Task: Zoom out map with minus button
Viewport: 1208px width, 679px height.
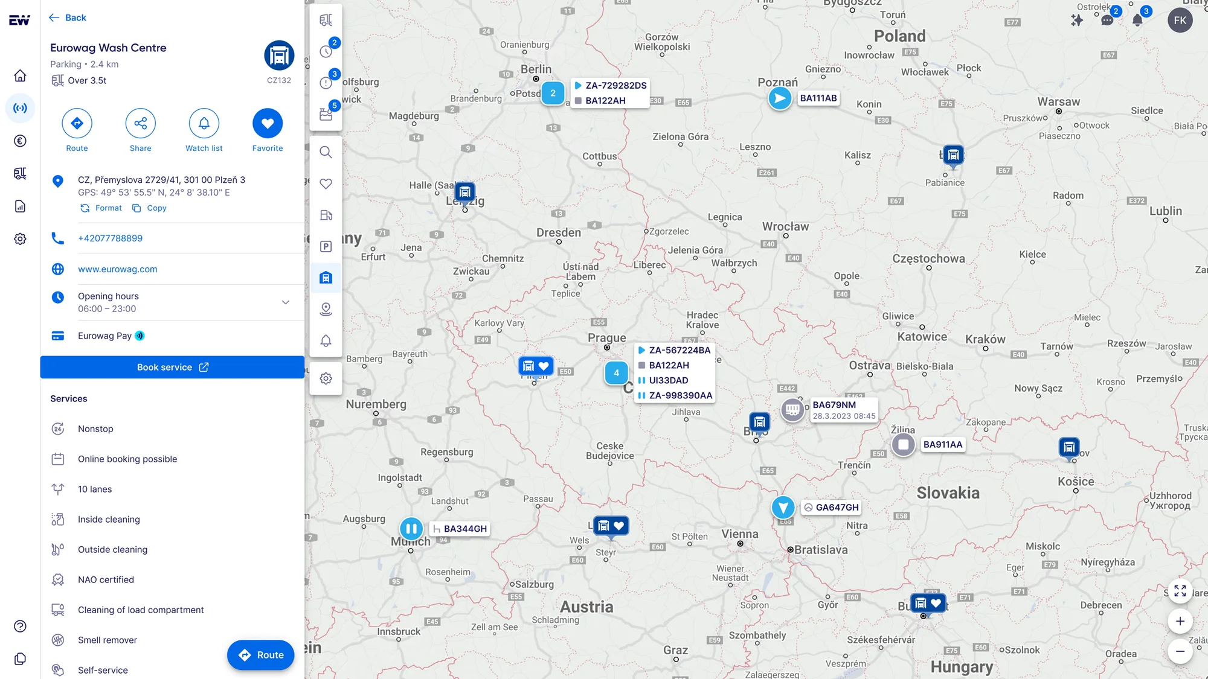Action: 1180,651
